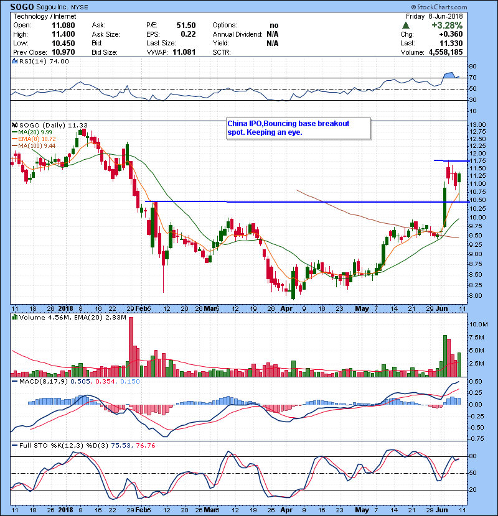Click the VWAP value 11.081

[184, 52]
